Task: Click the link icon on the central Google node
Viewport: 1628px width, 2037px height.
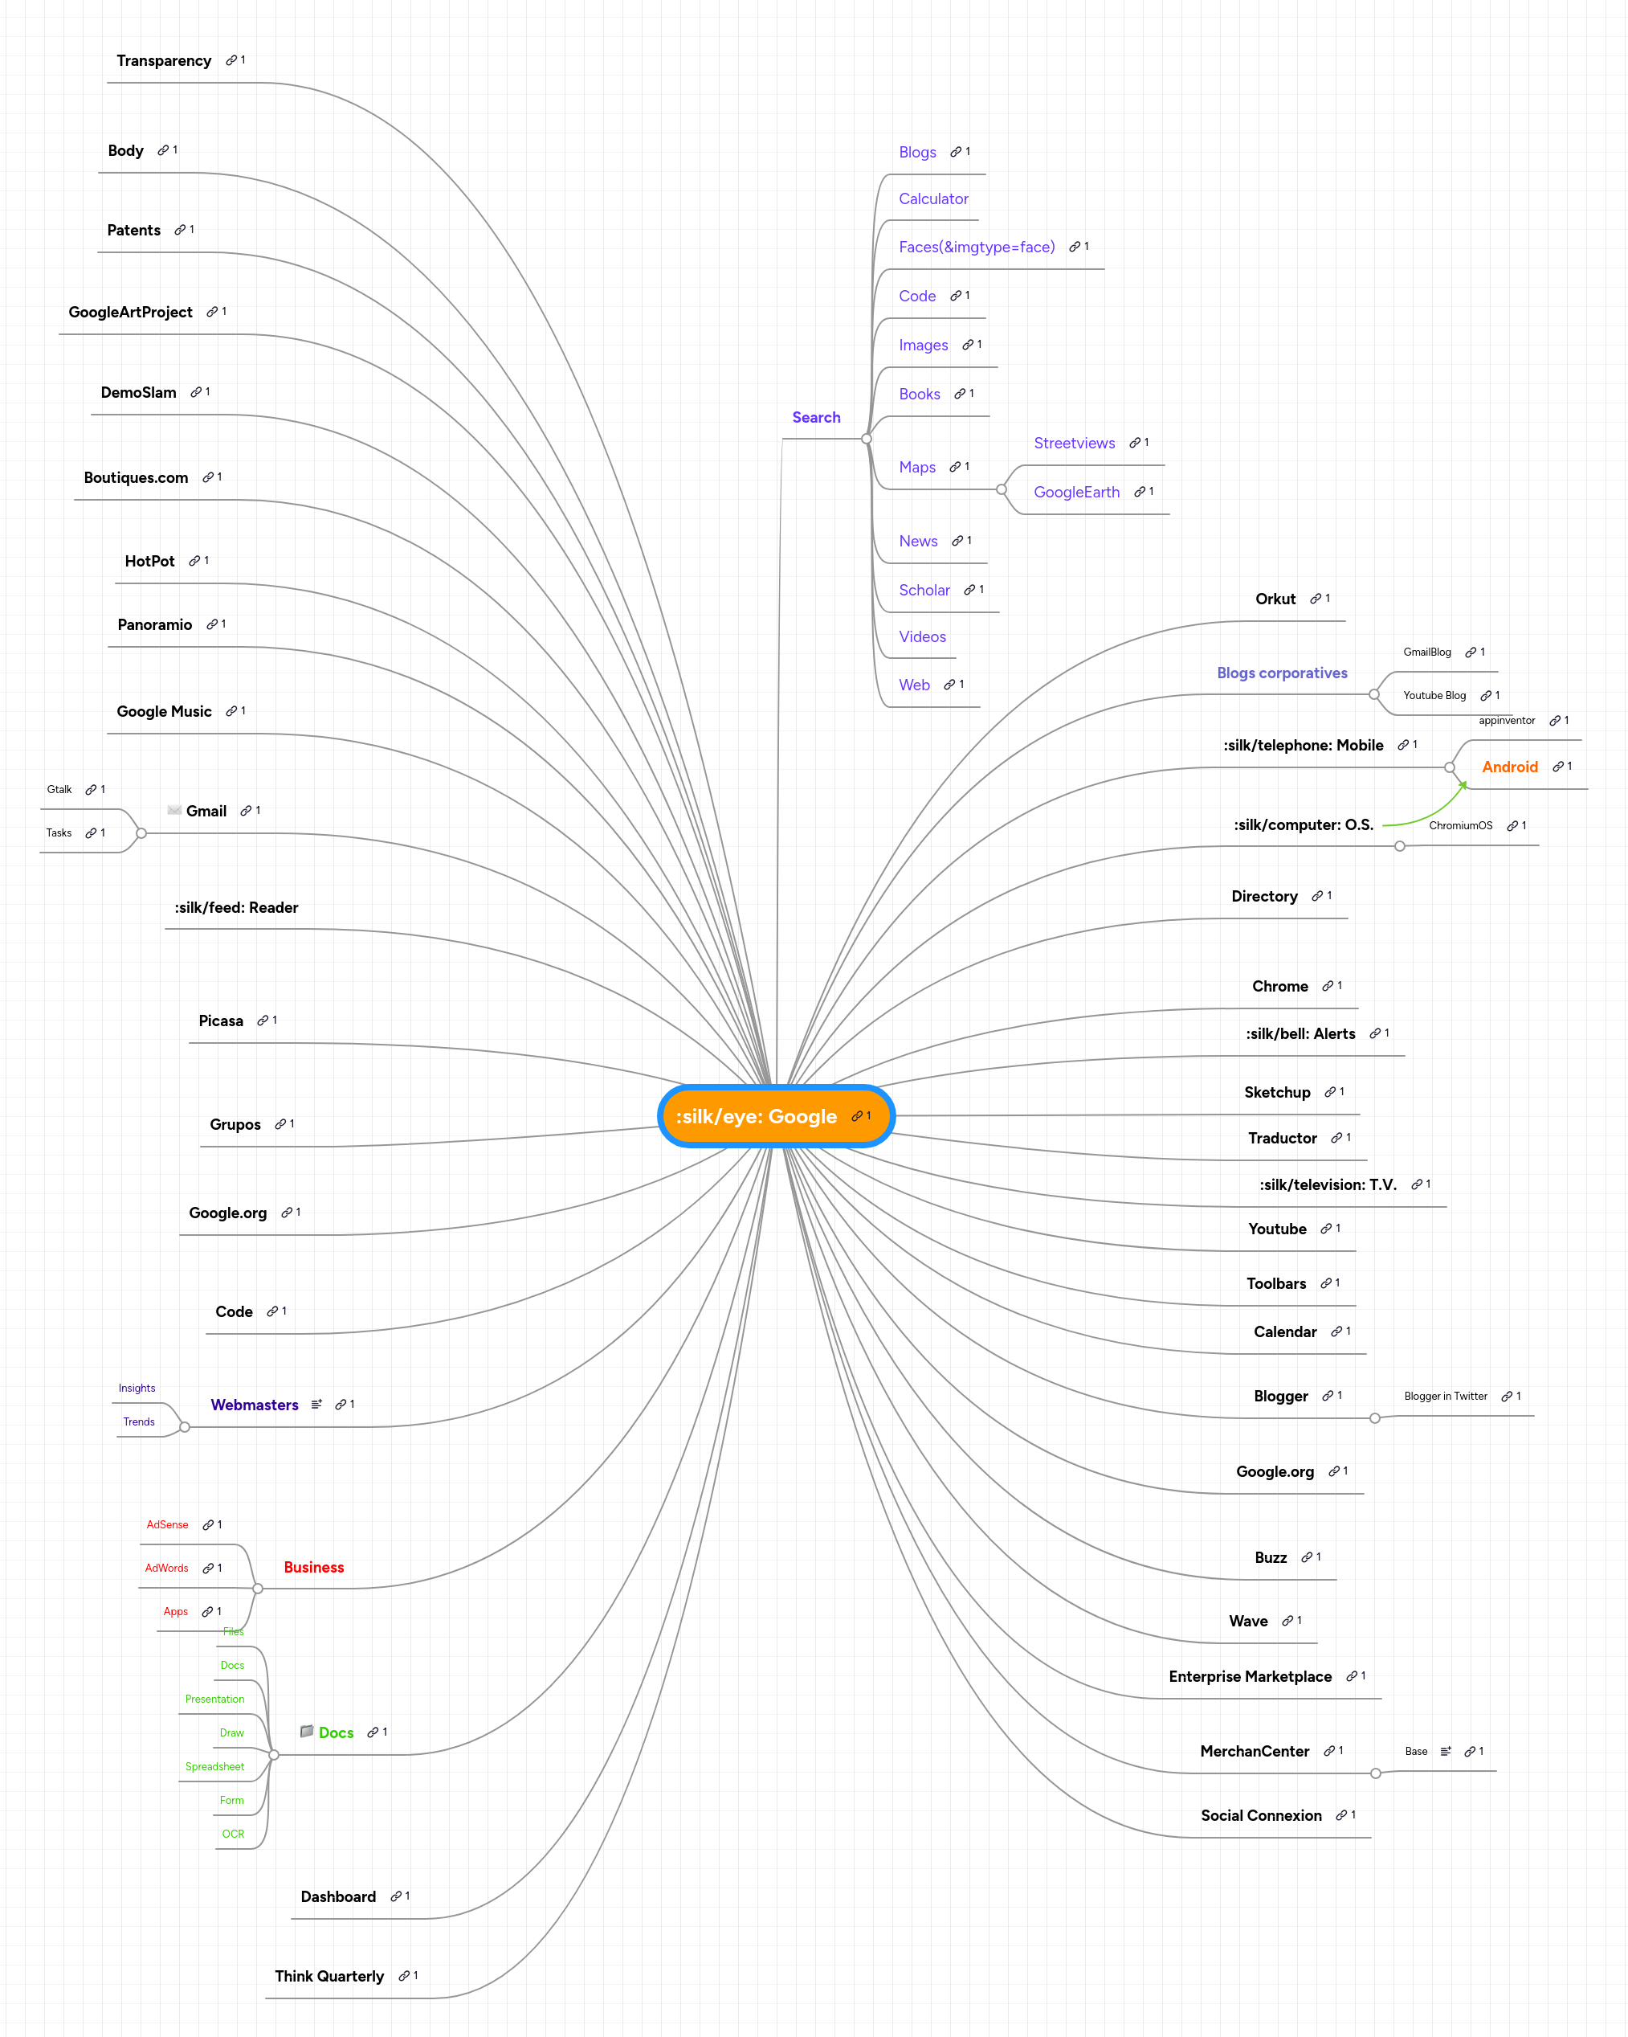Action: point(858,1116)
